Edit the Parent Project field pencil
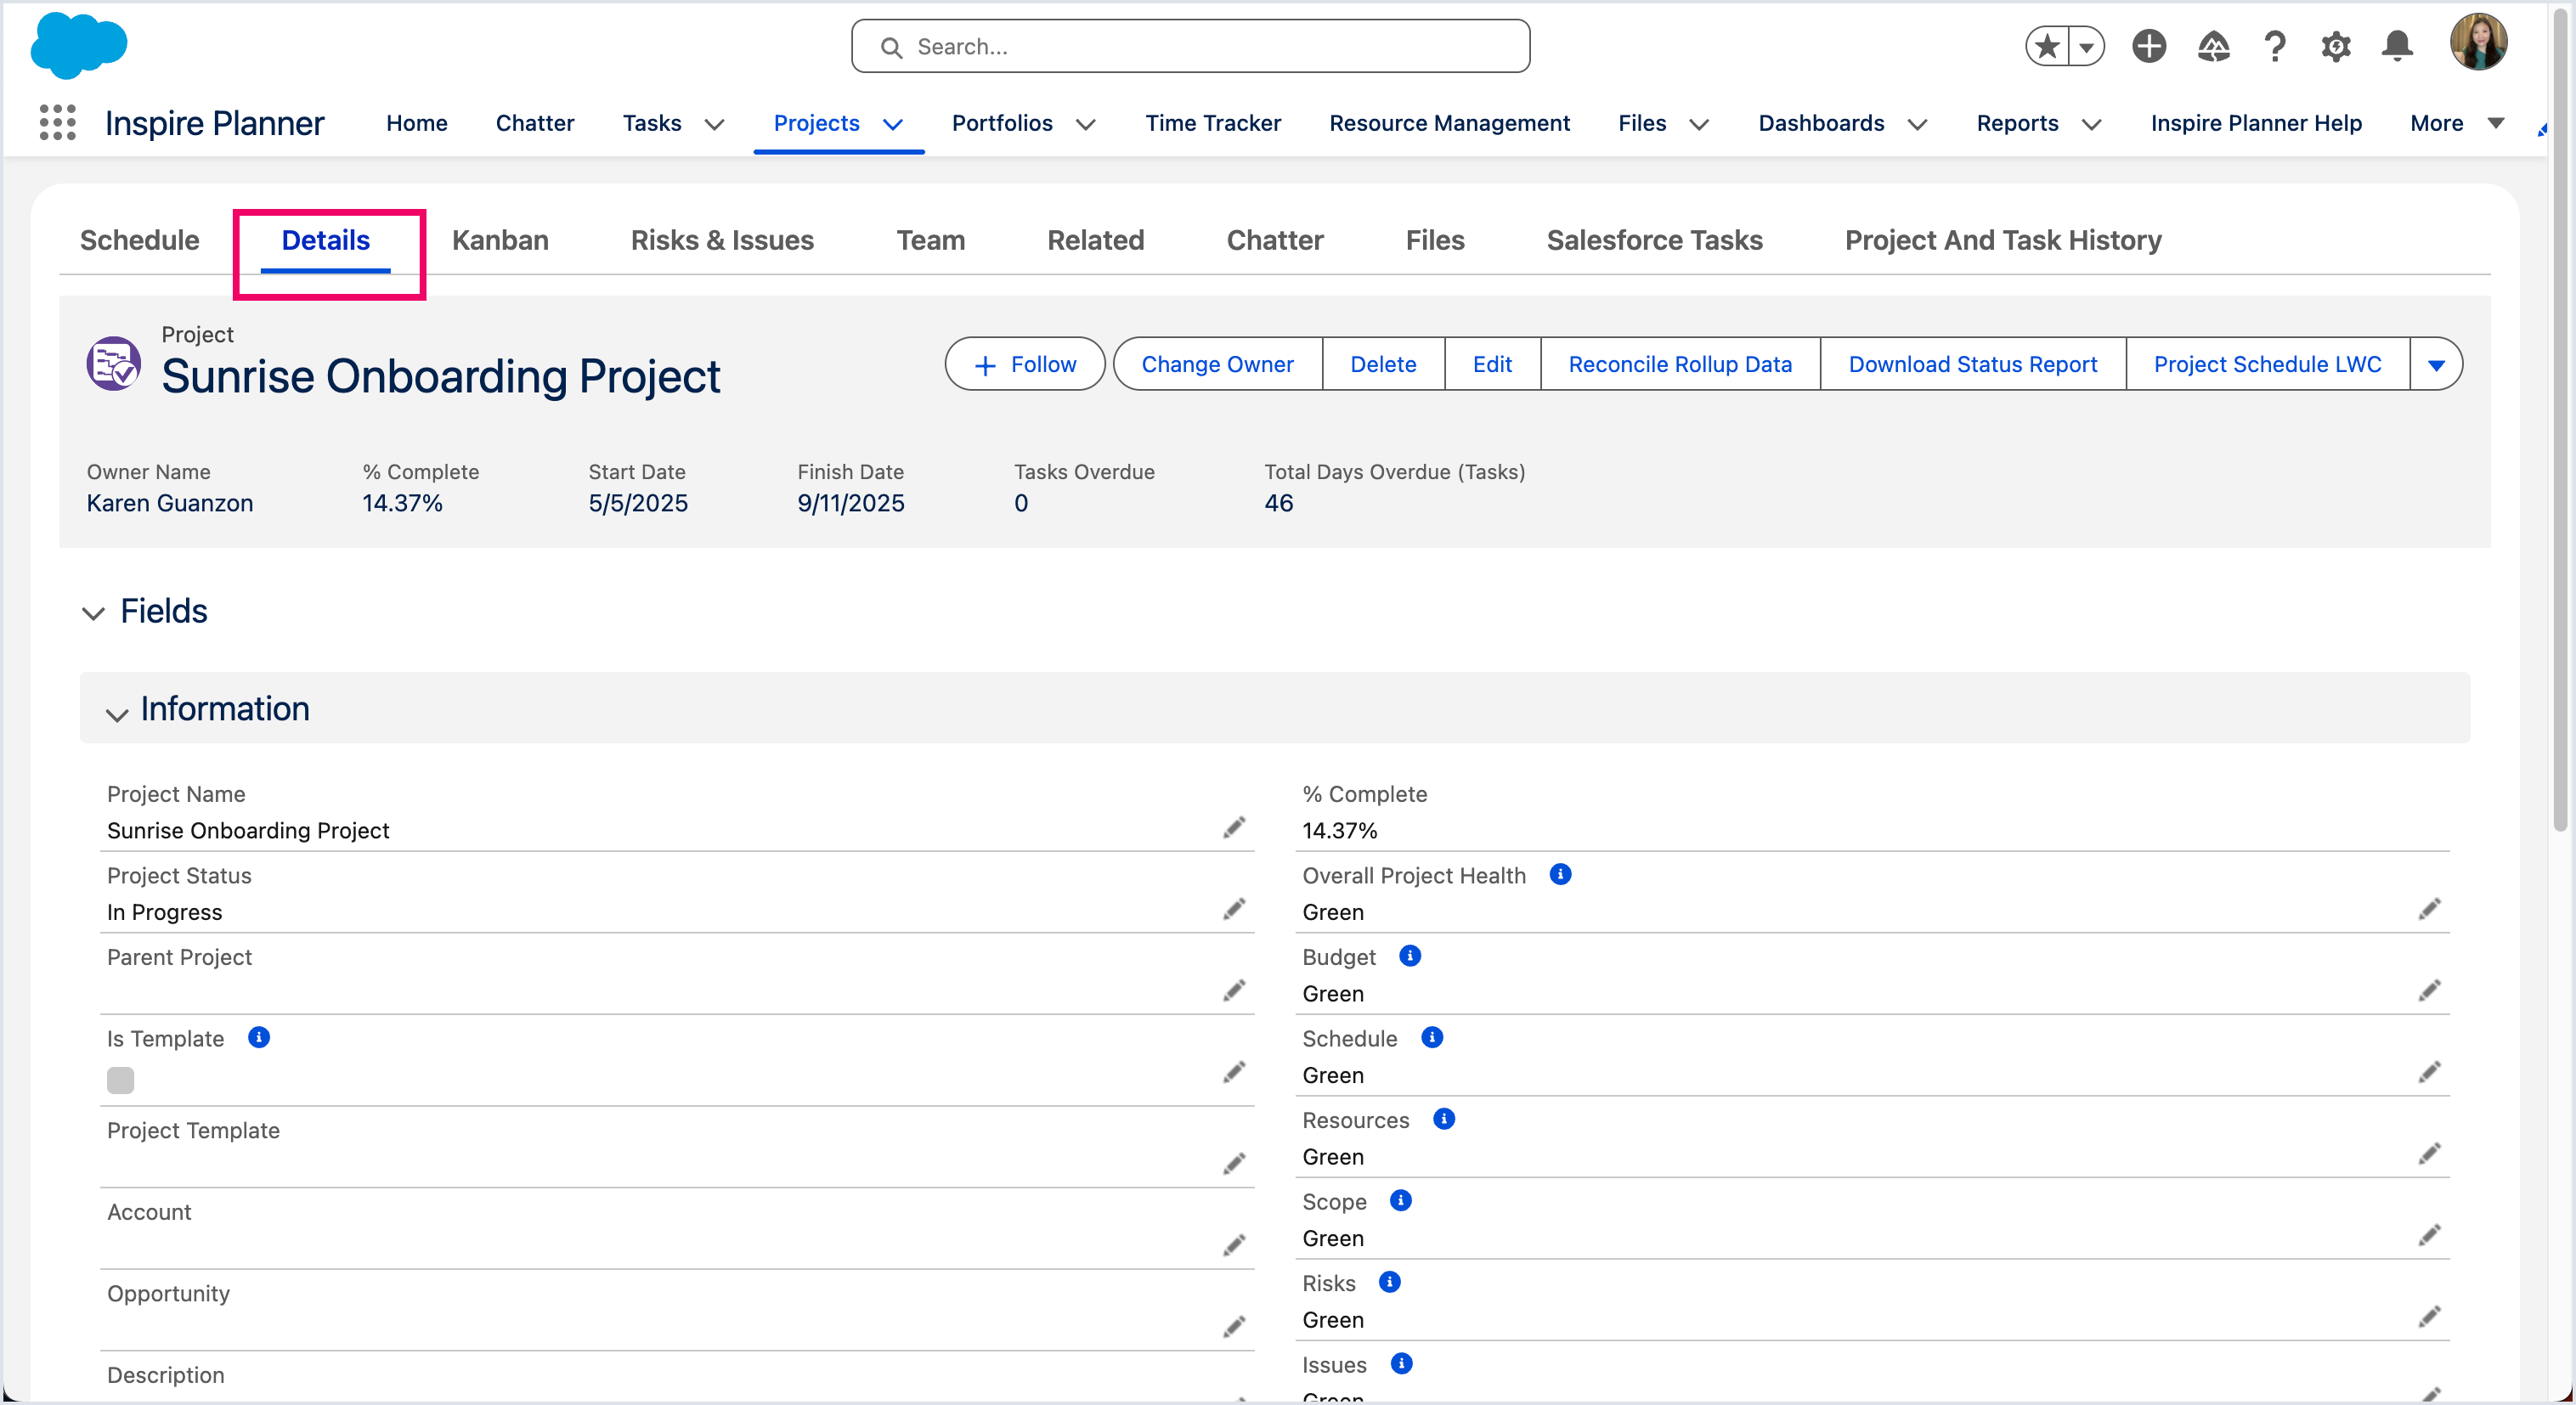This screenshot has height=1405, width=2576. click(1235, 991)
